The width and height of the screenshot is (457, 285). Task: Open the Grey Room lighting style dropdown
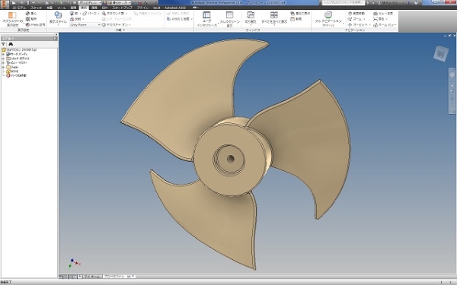click(x=85, y=25)
